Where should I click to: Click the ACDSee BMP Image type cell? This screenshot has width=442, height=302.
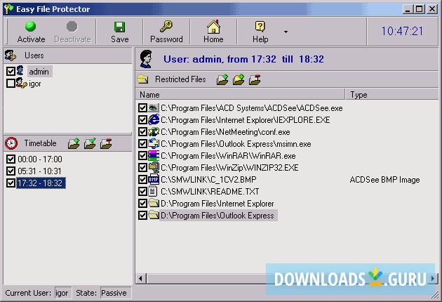coord(384,180)
